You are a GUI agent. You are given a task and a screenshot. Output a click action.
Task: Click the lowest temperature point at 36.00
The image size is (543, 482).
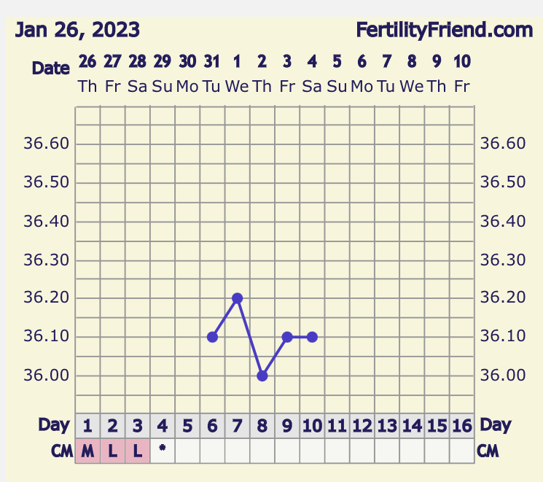pyautogui.click(x=262, y=376)
